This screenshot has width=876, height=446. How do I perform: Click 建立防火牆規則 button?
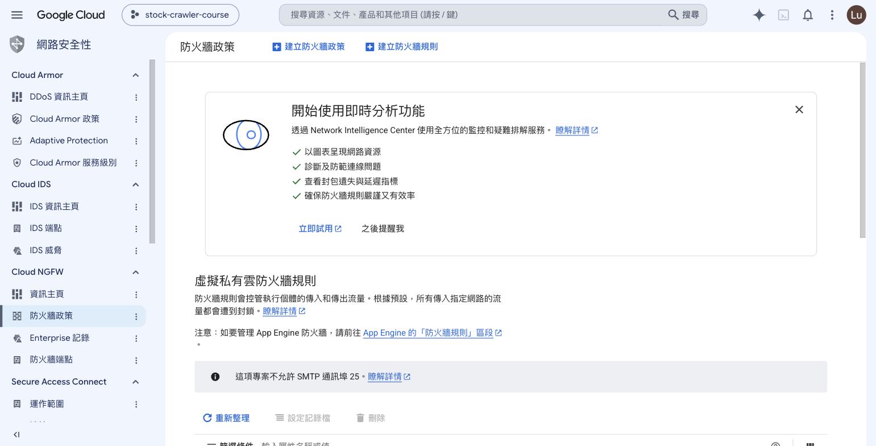402,47
